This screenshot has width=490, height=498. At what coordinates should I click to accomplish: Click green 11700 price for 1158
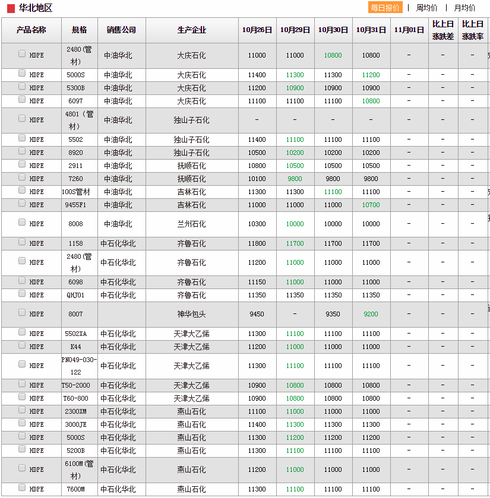pyautogui.click(x=295, y=243)
